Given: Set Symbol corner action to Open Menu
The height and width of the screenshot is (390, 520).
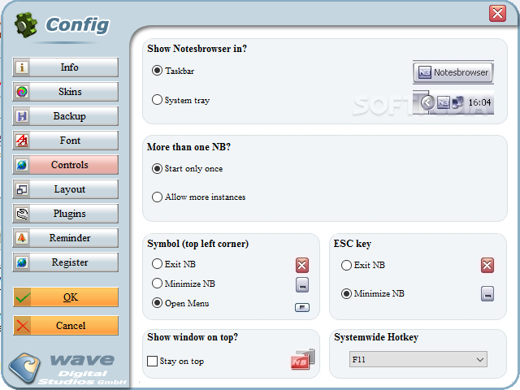Looking at the screenshot, I should [180, 303].
